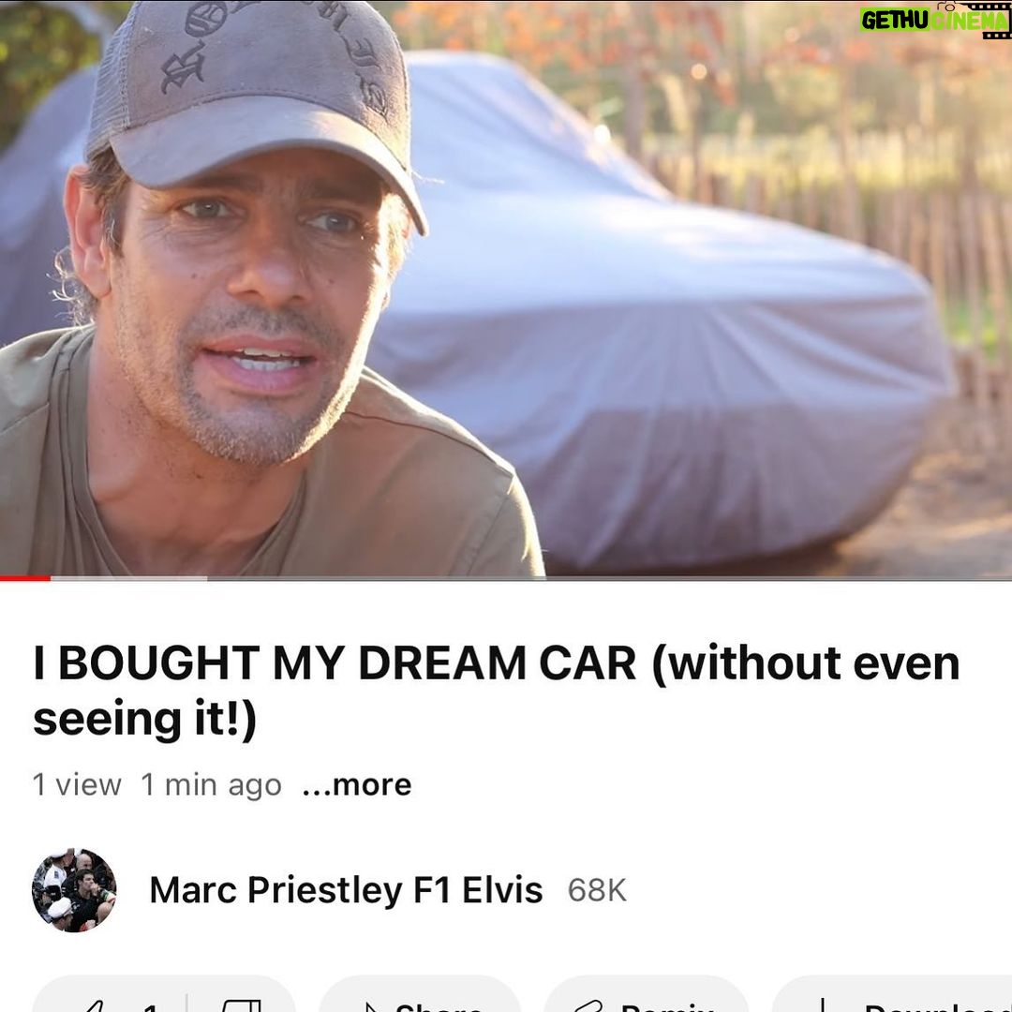Click the Remix button label

tap(667, 1006)
